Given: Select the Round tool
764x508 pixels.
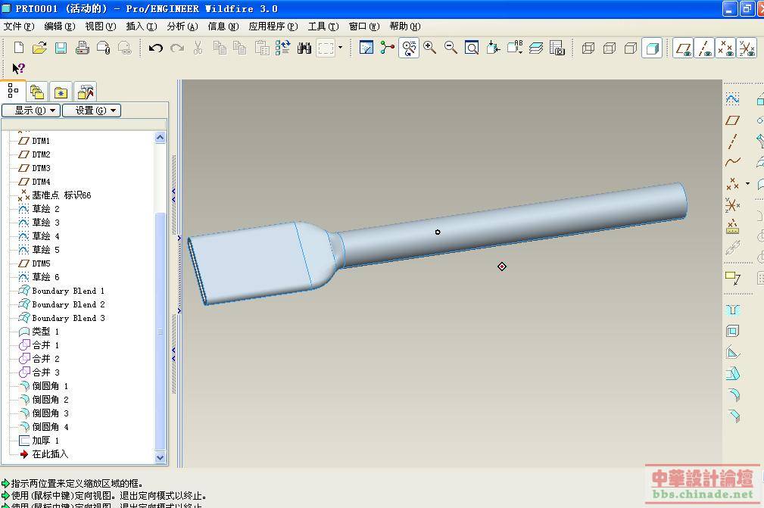Looking at the screenshot, I should (734, 394).
